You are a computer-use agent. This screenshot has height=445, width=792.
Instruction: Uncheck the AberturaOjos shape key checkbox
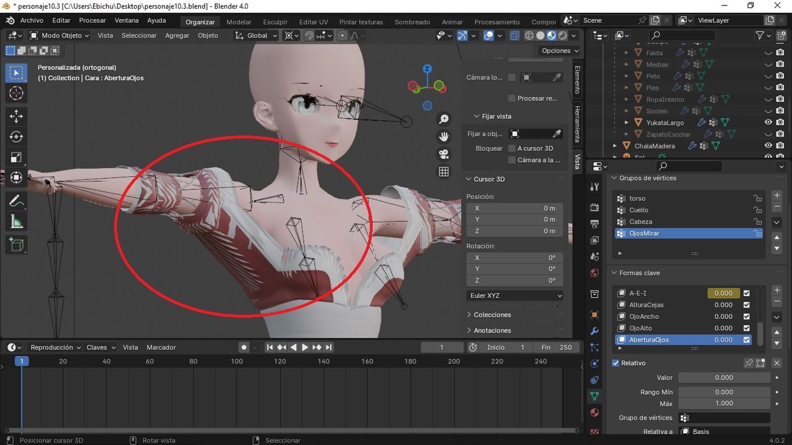(746, 339)
